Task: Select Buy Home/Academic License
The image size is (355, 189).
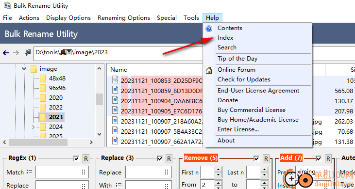Action: pyautogui.click(x=257, y=120)
